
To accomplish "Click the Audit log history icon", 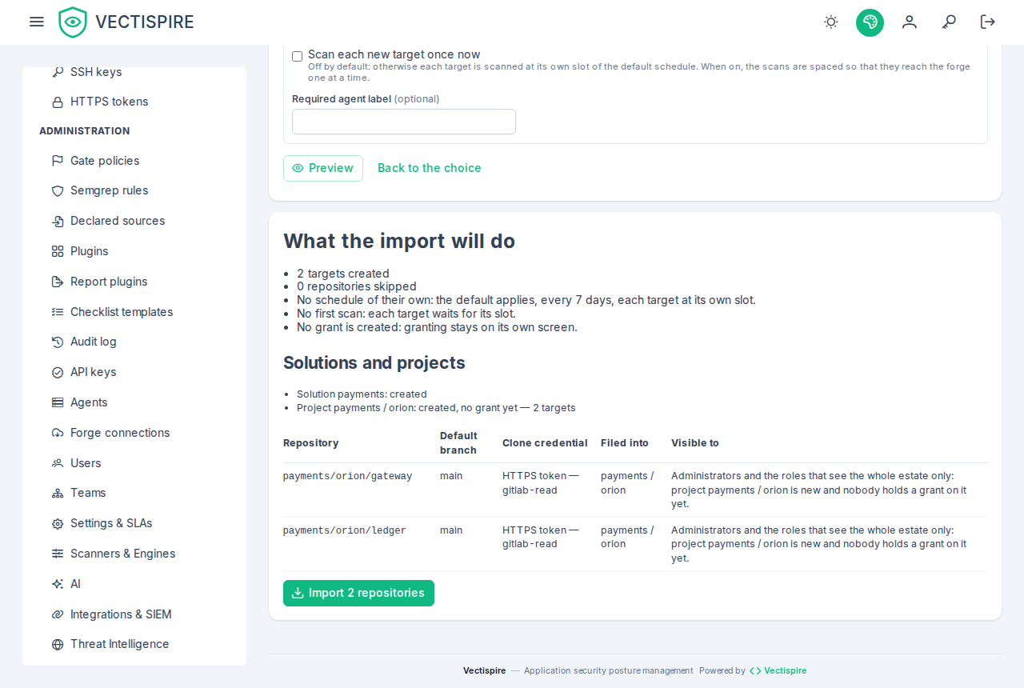I will (58, 342).
